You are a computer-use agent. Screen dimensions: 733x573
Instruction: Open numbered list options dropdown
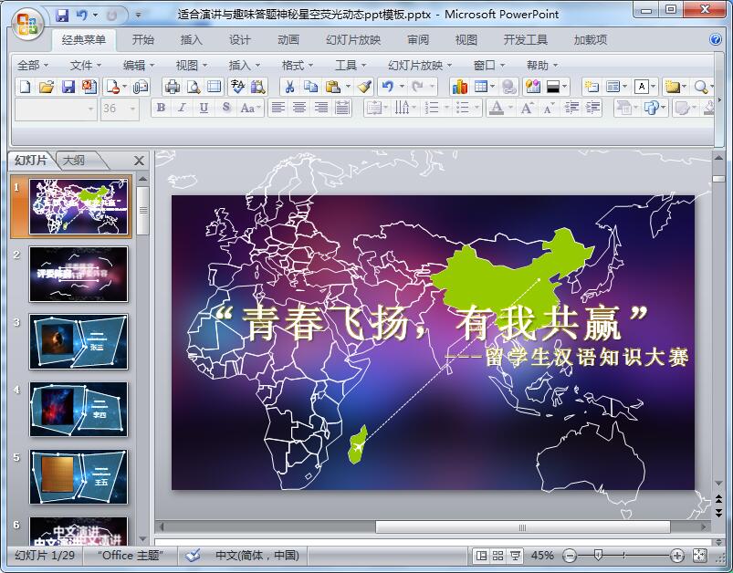coord(446,108)
